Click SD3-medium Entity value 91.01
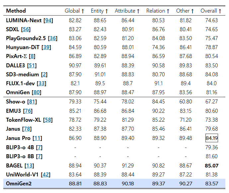229x193 pixels. click(100, 74)
